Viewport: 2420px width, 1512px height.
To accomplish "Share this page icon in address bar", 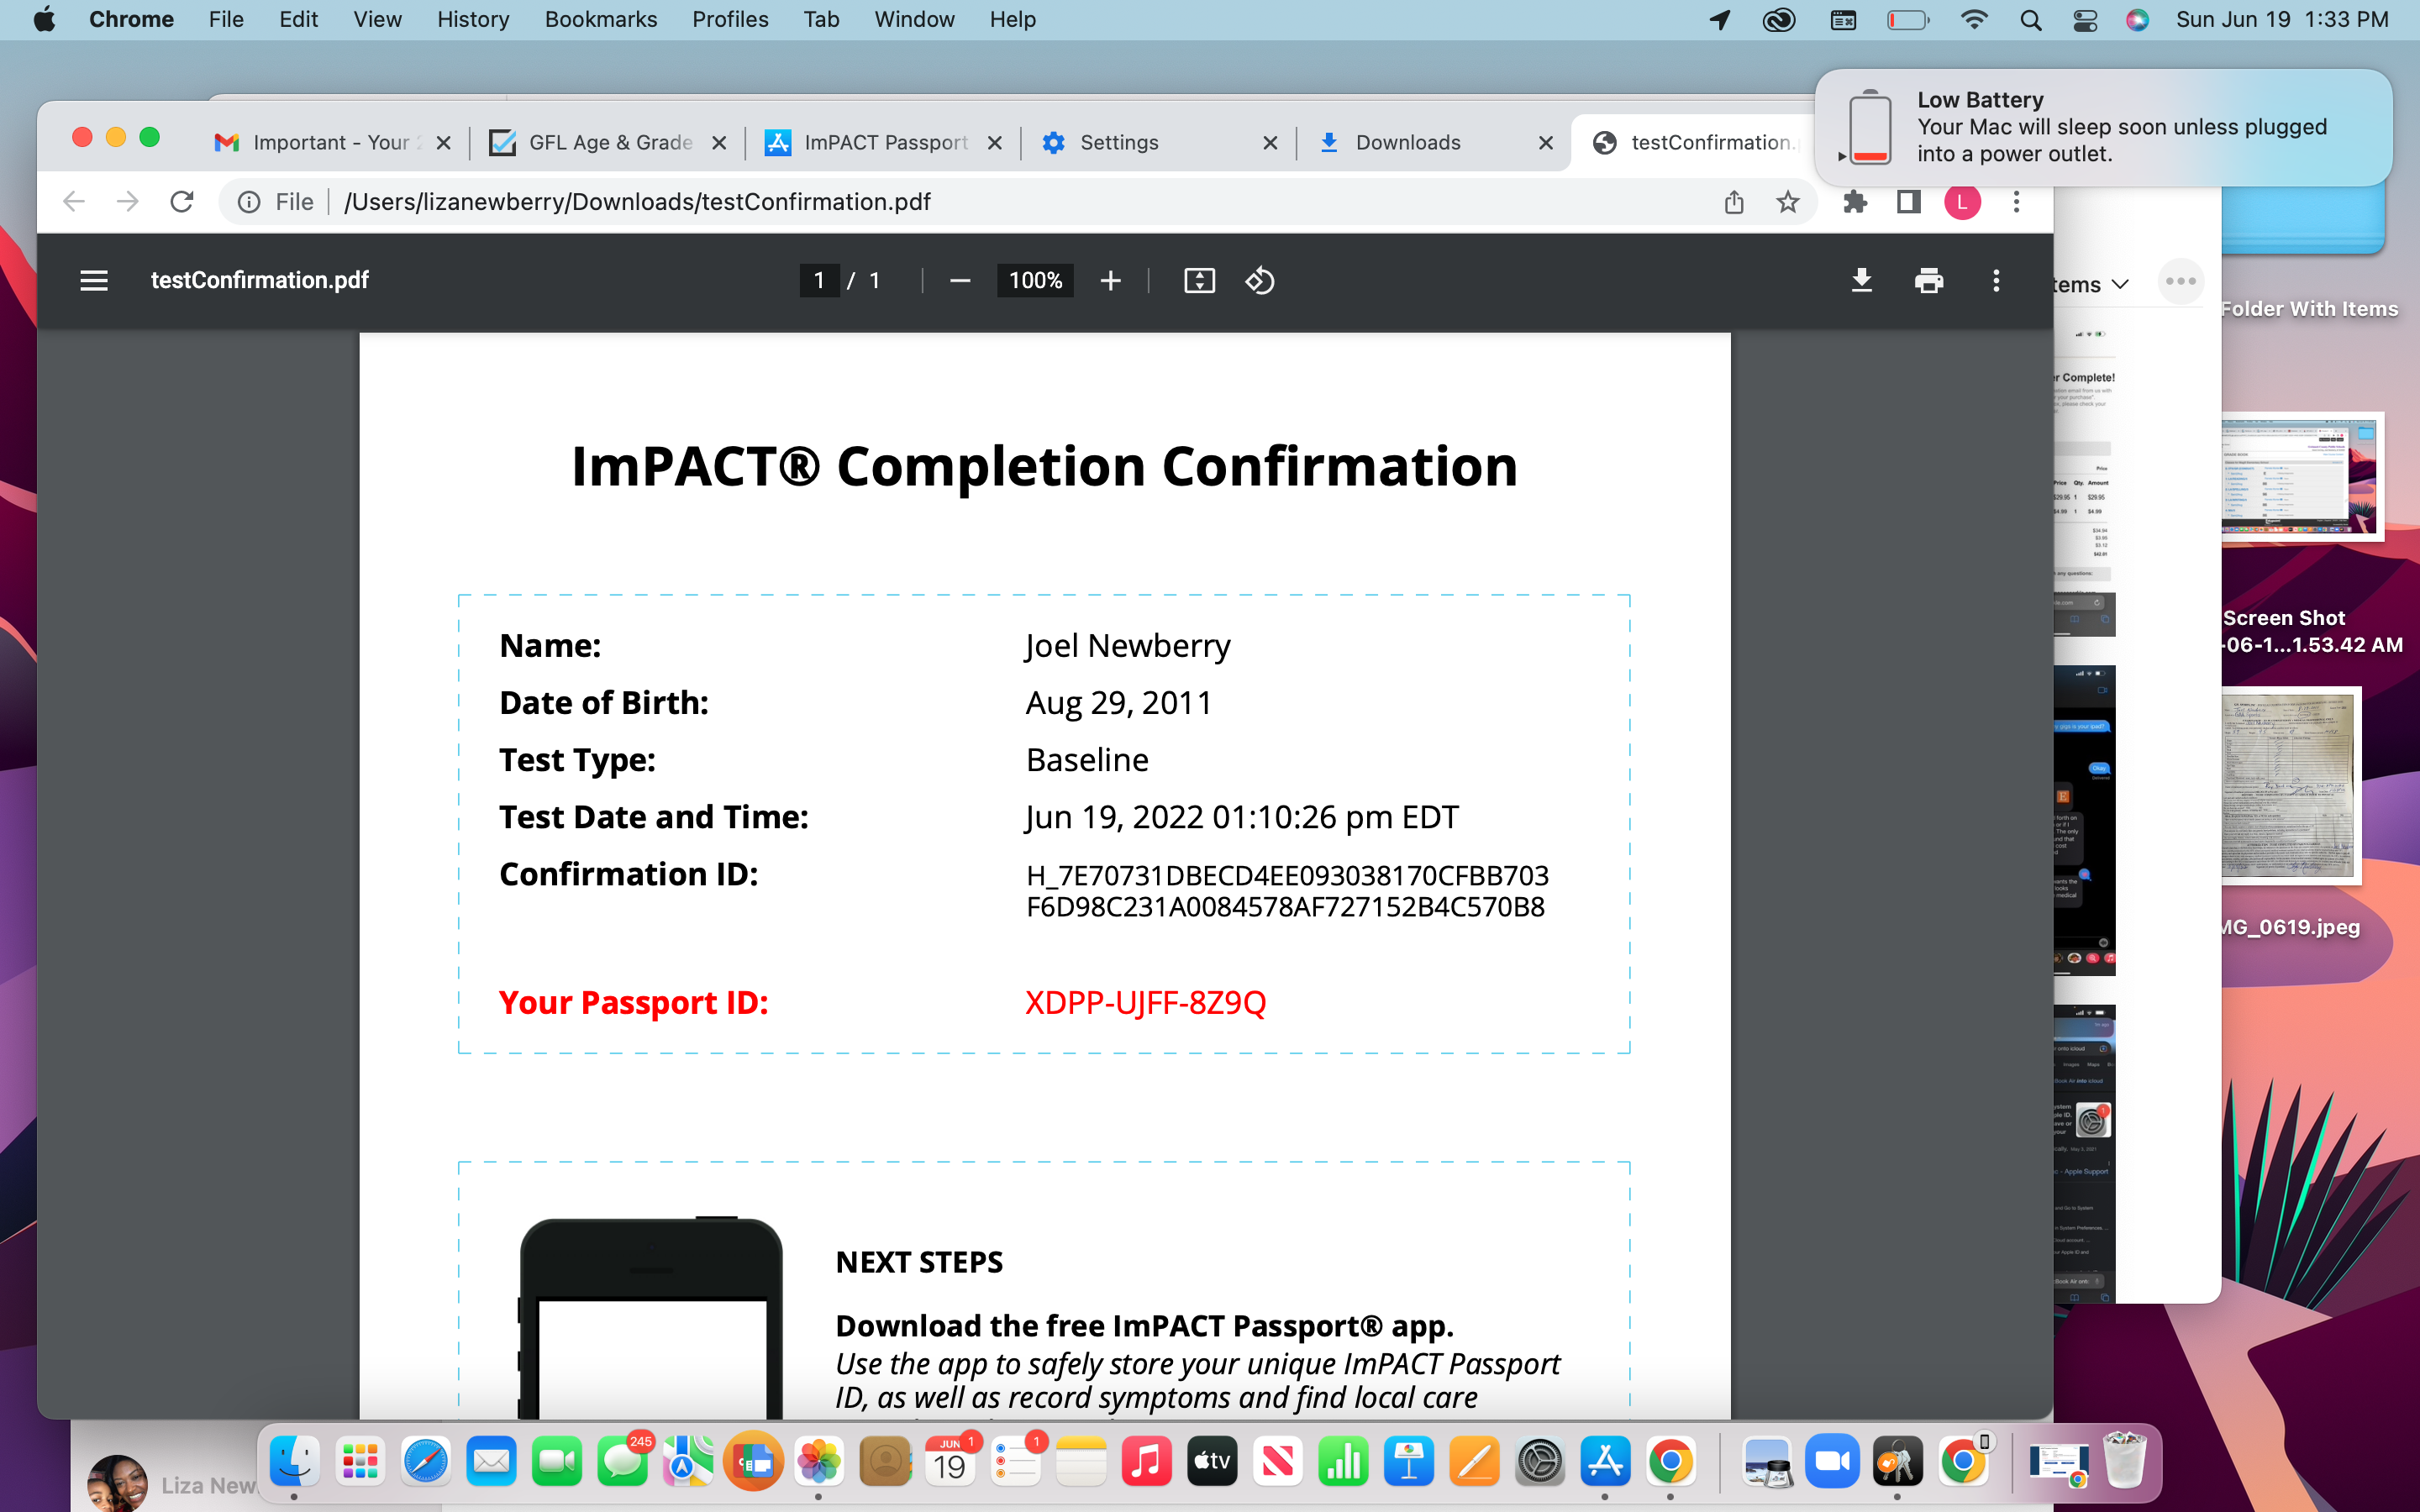I will (1734, 202).
